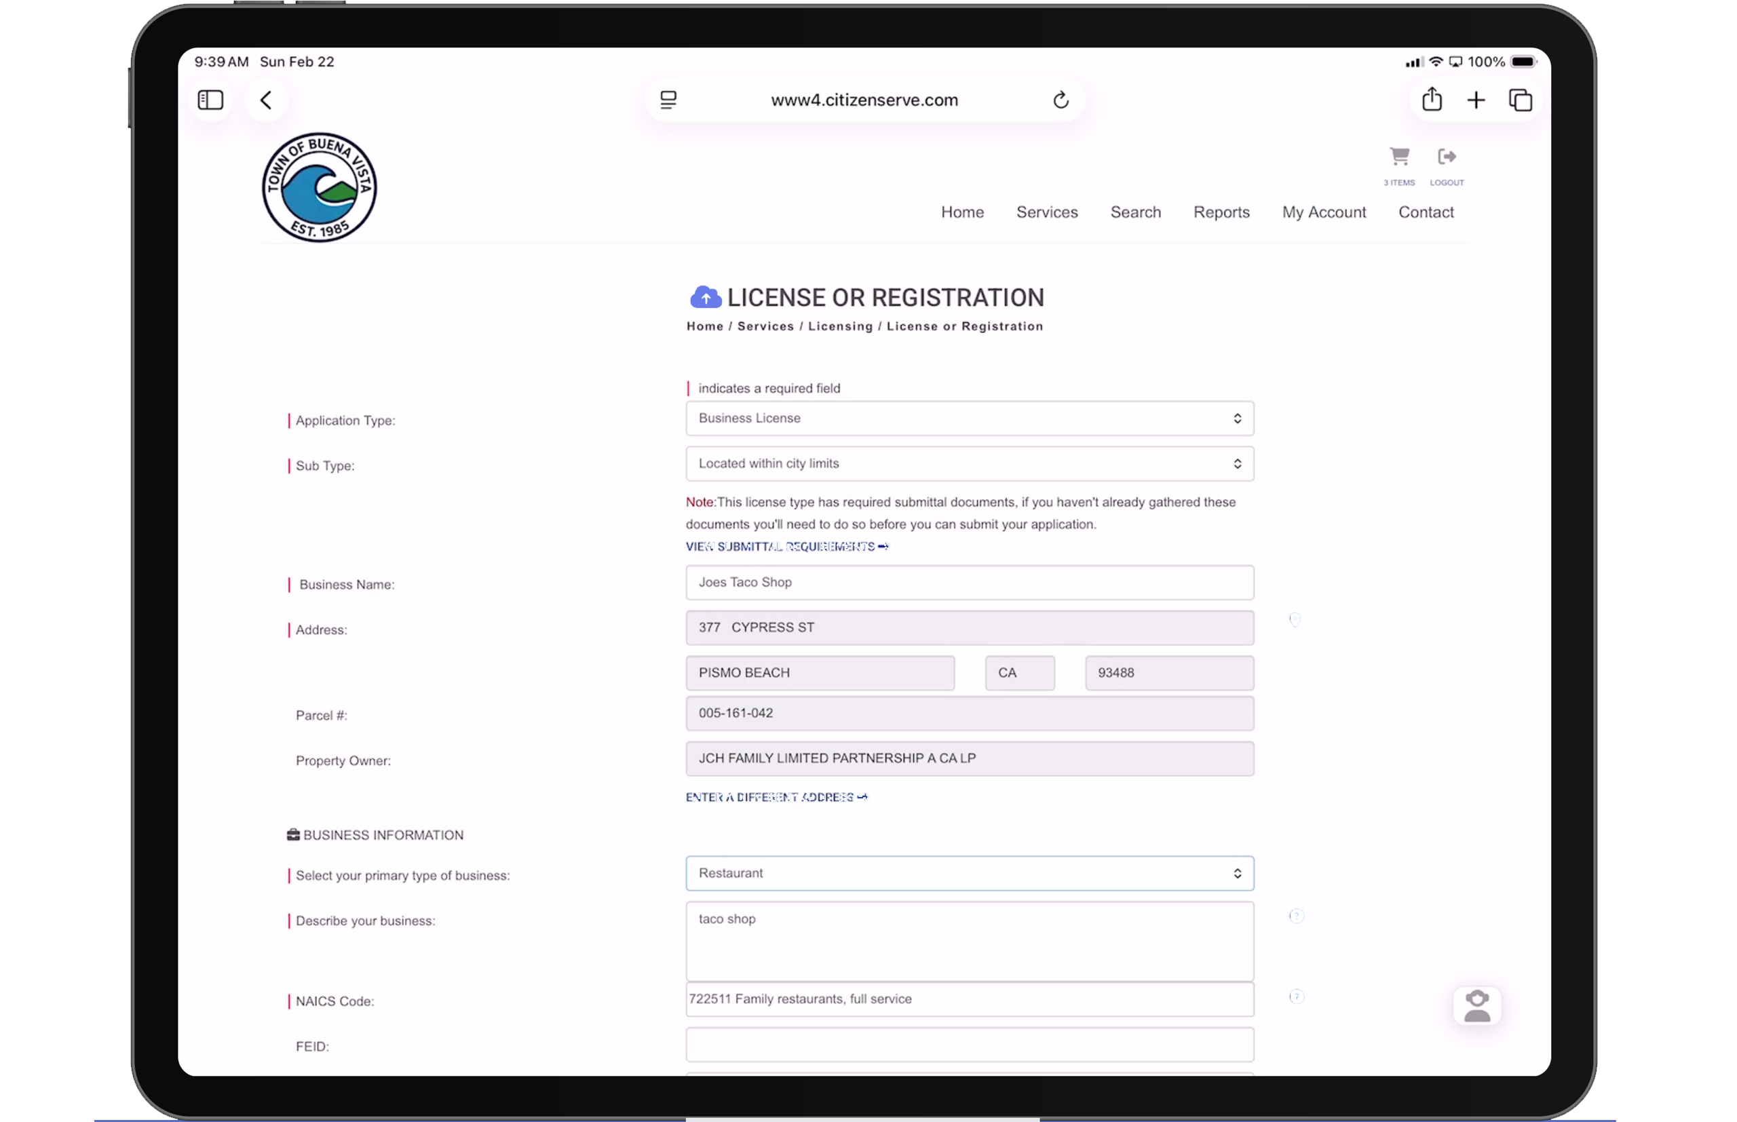1737x1122 pixels.
Task: Navigate to the Reports page
Action: [x=1221, y=212]
